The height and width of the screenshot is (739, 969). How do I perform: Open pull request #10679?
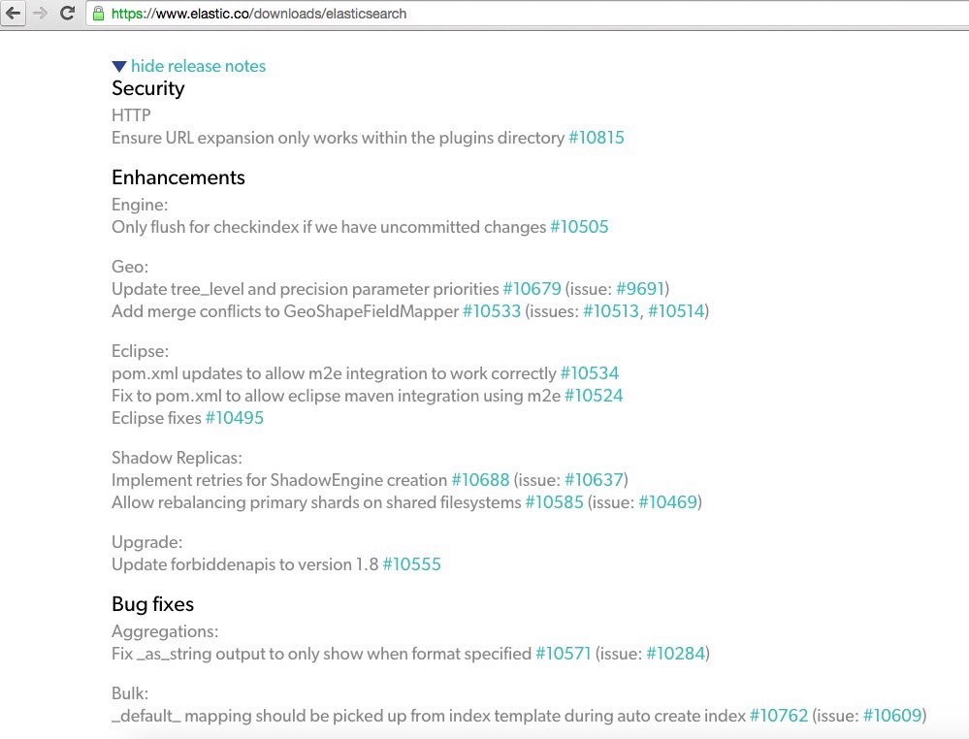(x=533, y=289)
